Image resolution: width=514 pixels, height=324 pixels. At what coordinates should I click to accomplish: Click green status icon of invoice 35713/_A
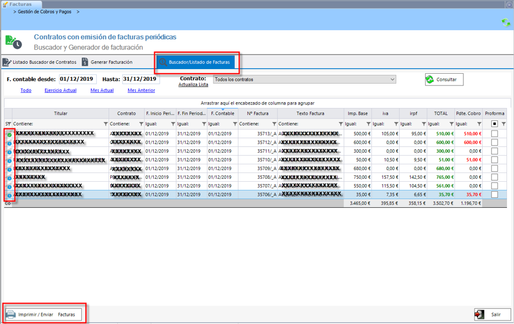click(9, 135)
